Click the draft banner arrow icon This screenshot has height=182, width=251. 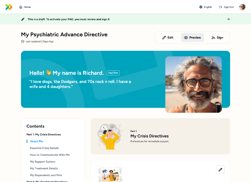point(228,19)
